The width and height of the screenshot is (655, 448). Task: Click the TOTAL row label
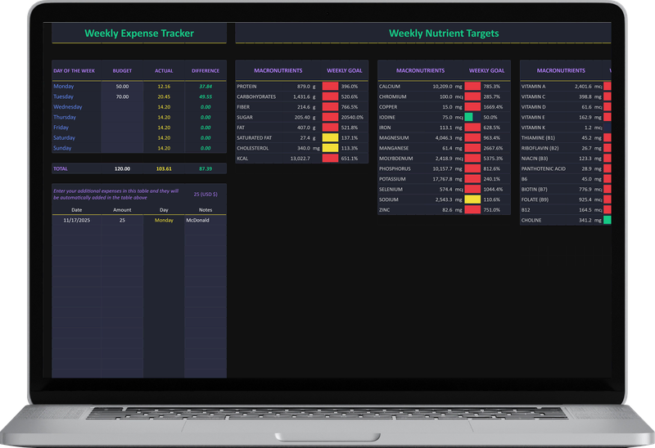click(x=60, y=169)
